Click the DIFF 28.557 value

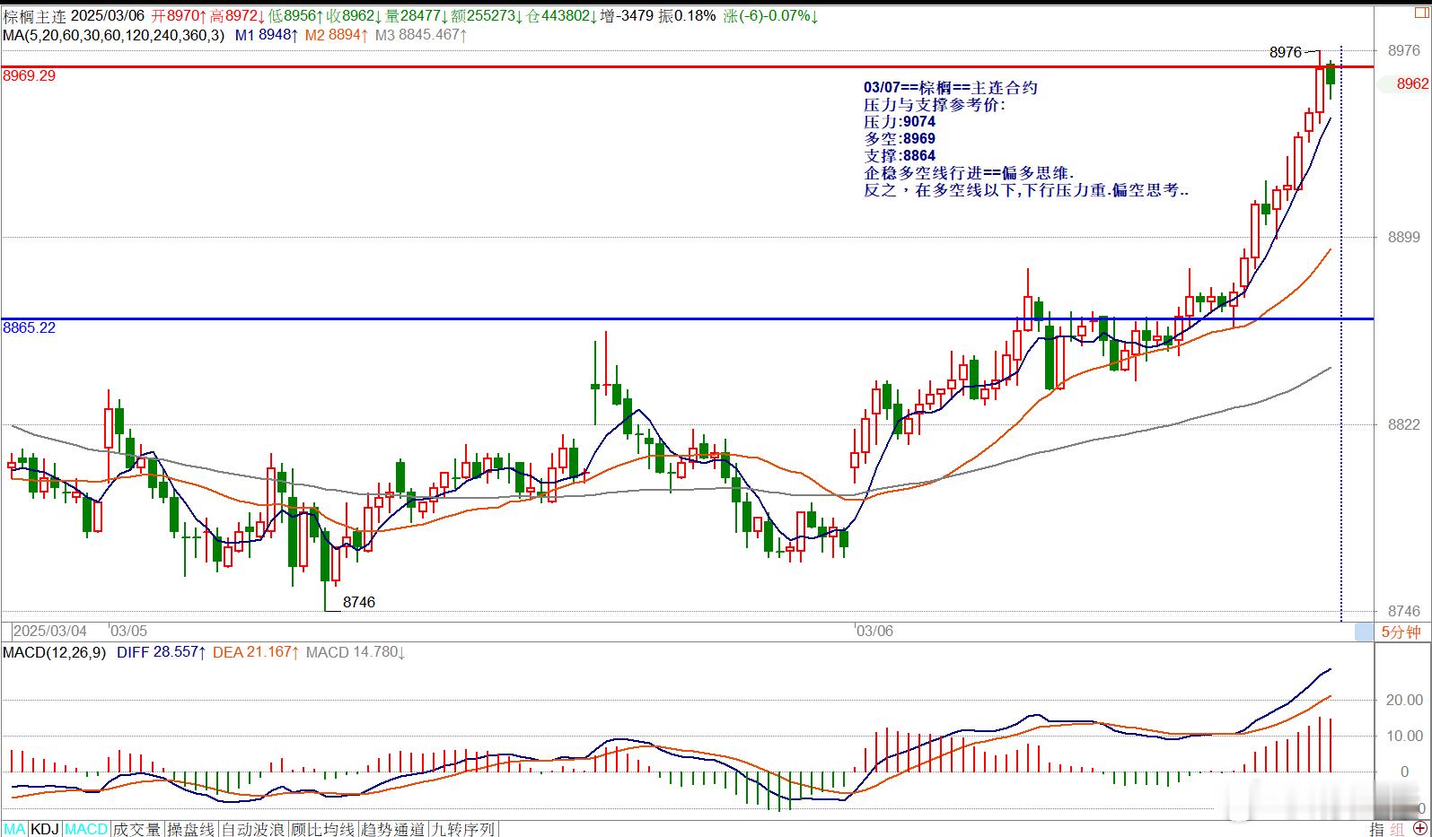point(162,652)
